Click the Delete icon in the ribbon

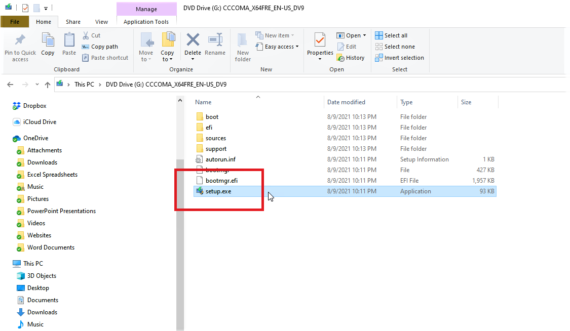pyautogui.click(x=193, y=46)
